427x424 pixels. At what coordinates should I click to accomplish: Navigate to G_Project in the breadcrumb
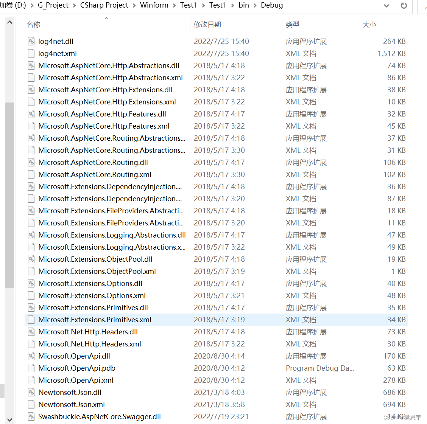(53, 5)
